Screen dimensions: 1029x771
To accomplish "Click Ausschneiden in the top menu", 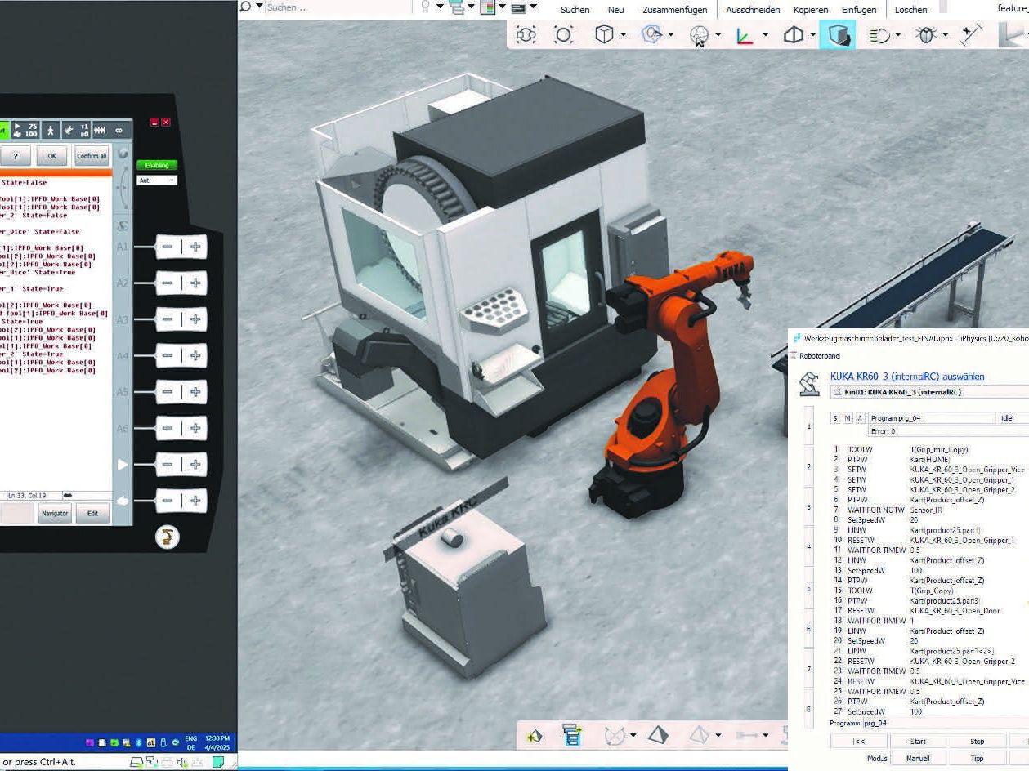I will coord(753,10).
